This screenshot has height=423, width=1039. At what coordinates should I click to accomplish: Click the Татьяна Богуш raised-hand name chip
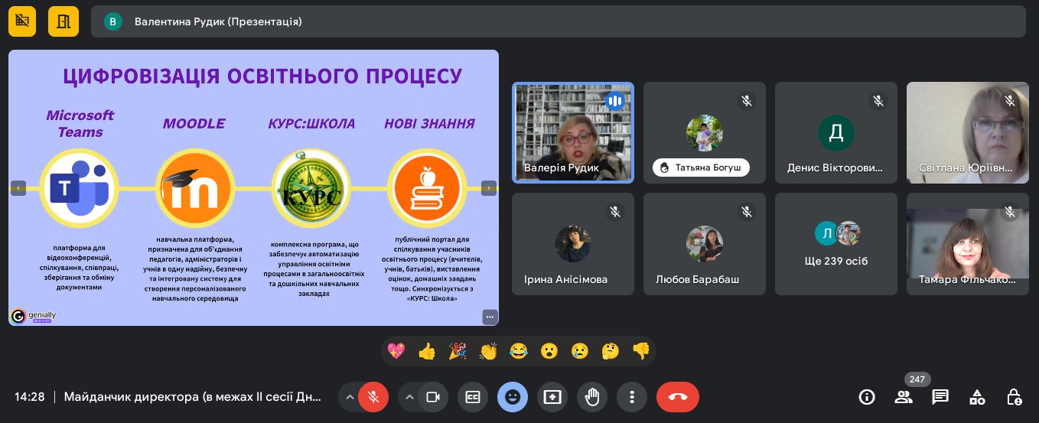tap(702, 168)
